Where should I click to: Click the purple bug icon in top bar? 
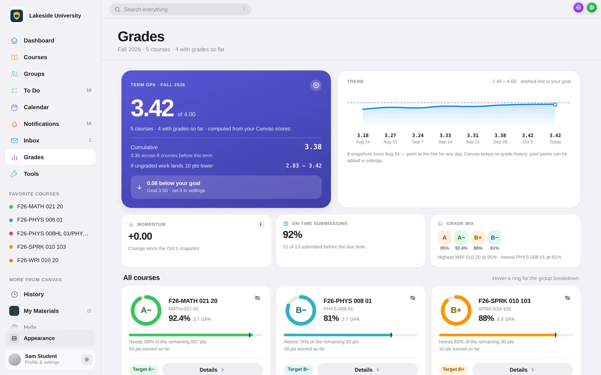578,7
